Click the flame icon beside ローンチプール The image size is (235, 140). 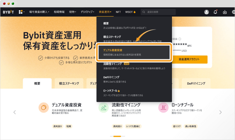pos(119,91)
